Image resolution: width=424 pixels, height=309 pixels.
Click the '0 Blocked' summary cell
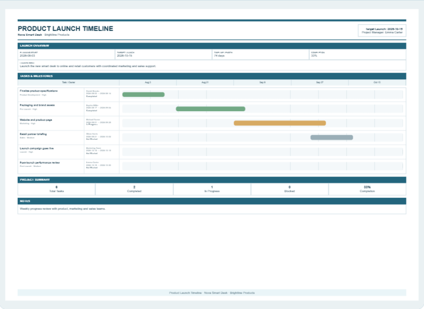pos(289,189)
